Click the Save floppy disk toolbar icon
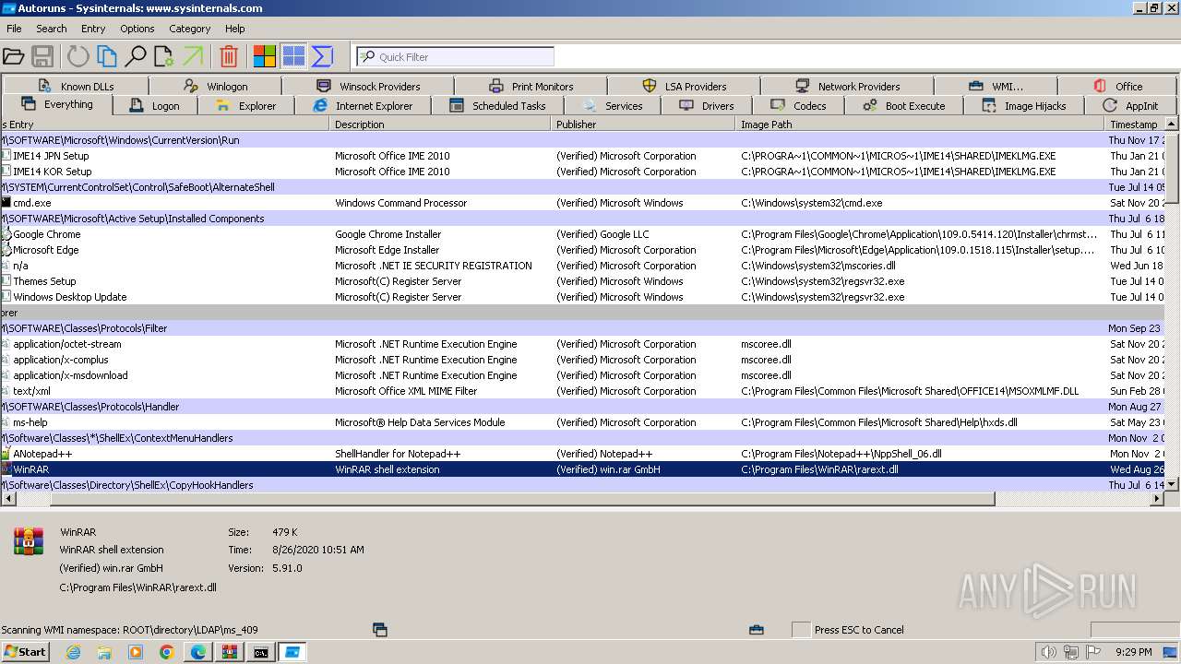1181x664 pixels. click(42, 56)
